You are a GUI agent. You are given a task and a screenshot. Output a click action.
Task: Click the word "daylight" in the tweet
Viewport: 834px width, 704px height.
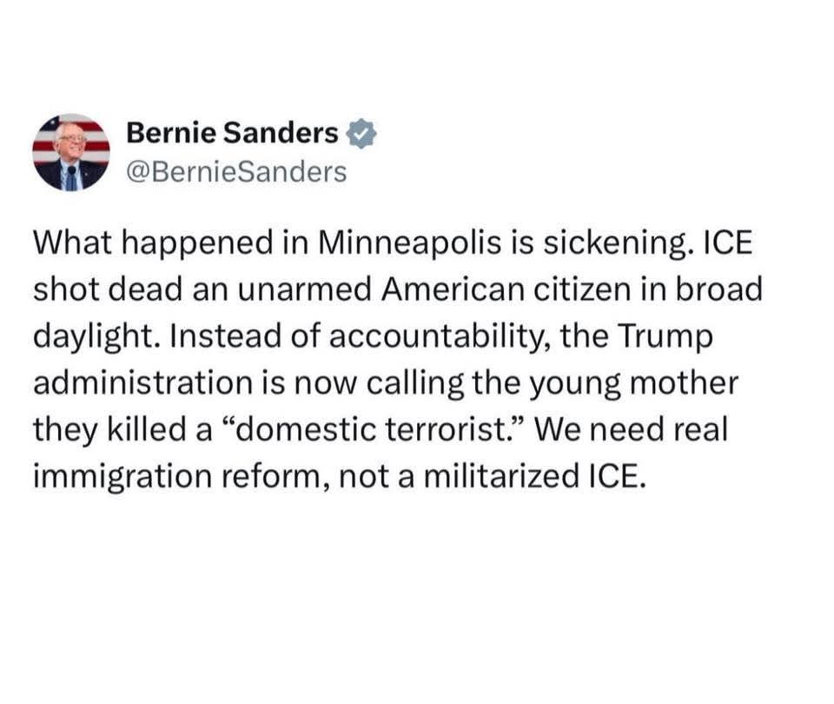pos(92,337)
